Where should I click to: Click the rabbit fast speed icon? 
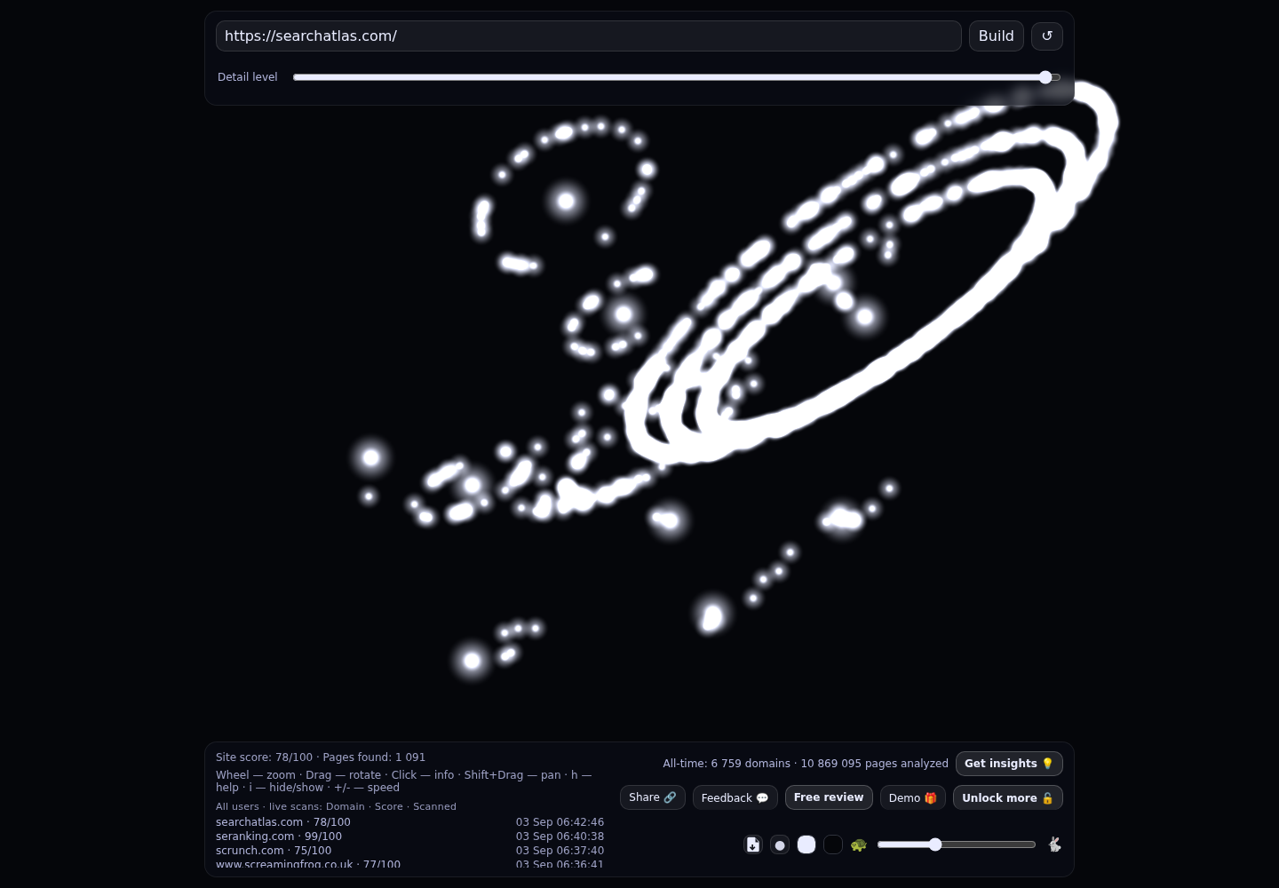click(1054, 844)
